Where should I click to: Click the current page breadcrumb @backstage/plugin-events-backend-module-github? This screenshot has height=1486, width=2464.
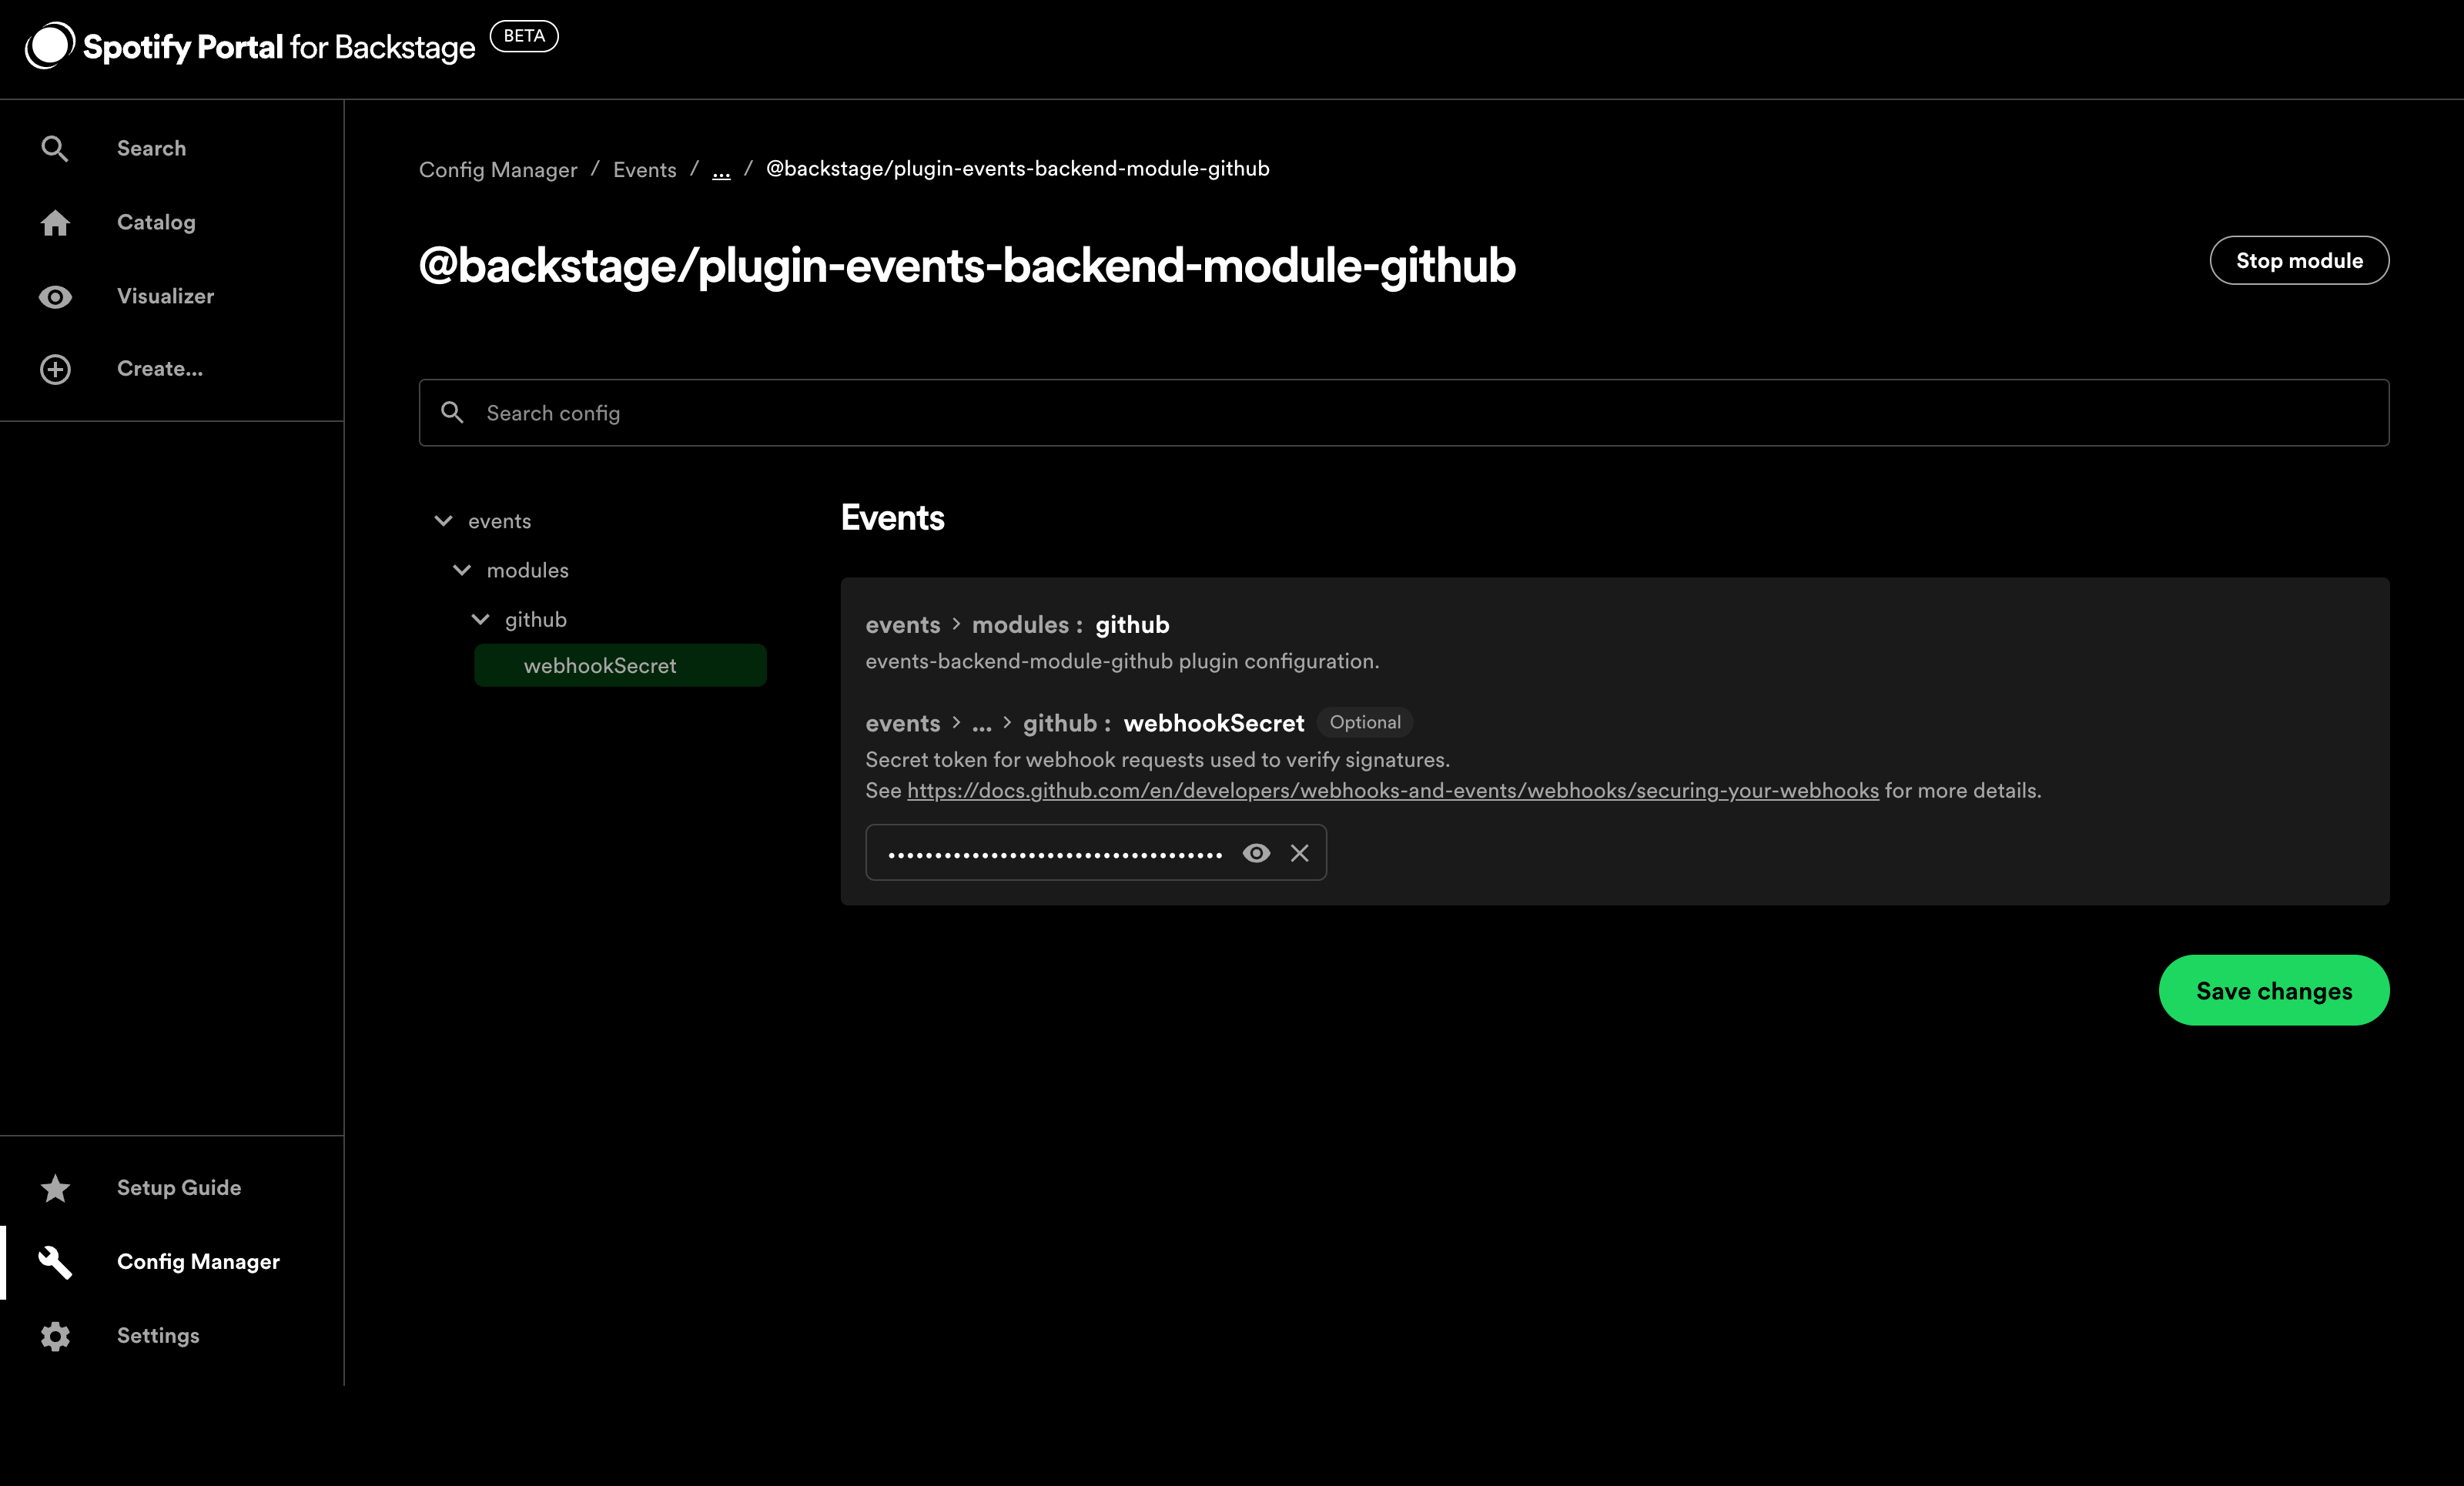click(1017, 168)
